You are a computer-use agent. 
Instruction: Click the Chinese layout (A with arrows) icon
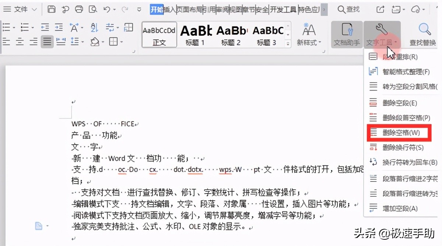74,27
